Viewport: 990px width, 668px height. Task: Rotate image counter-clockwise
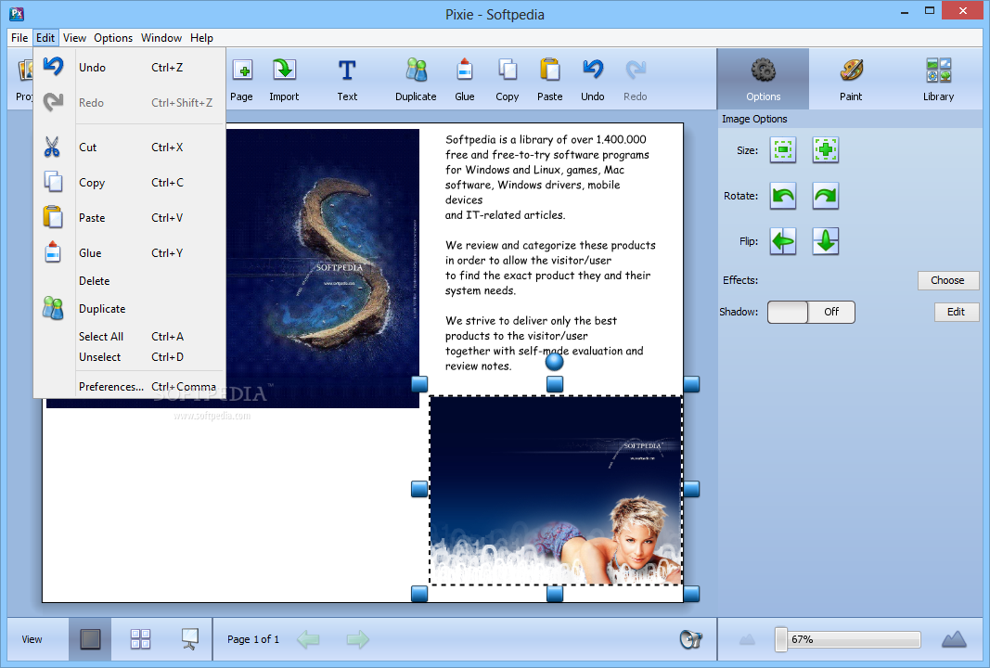click(x=783, y=196)
